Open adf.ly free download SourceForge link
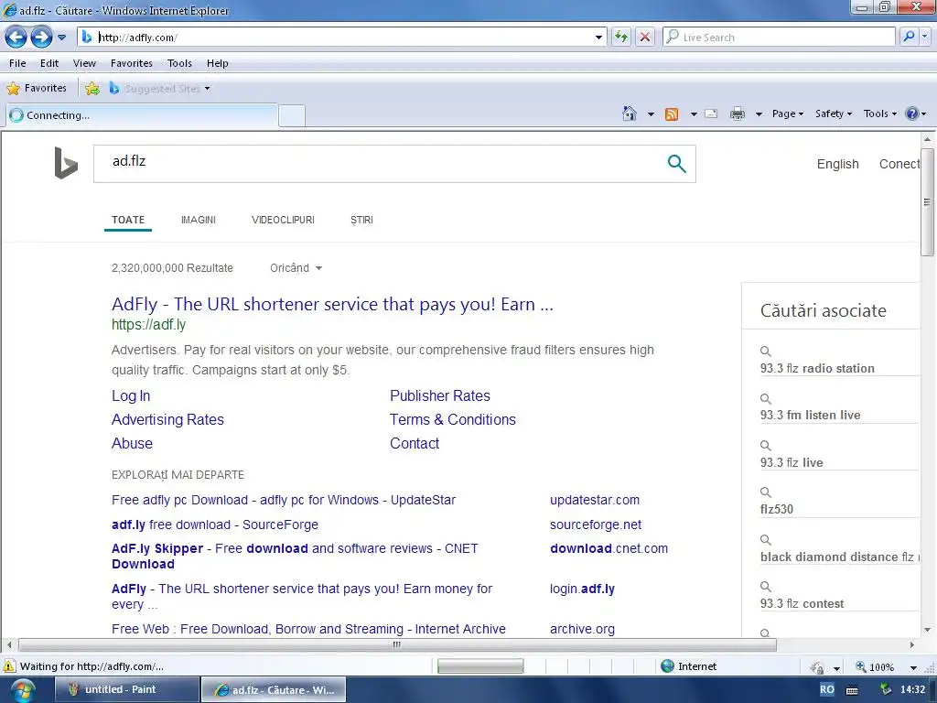937x703 pixels. (214, 525)
